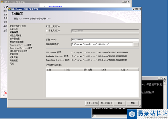The width and height of the screenshot is (168, 119).
Task: Proceed with the 下一步 button
Action: click(x=106, y=103)
